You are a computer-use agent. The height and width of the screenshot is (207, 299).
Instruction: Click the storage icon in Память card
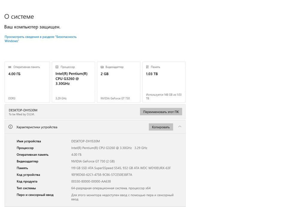pyautogui.click(x=147, y=67)
